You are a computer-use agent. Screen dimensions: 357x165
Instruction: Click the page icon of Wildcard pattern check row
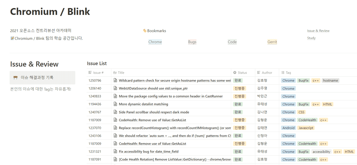tap(115, 81)
